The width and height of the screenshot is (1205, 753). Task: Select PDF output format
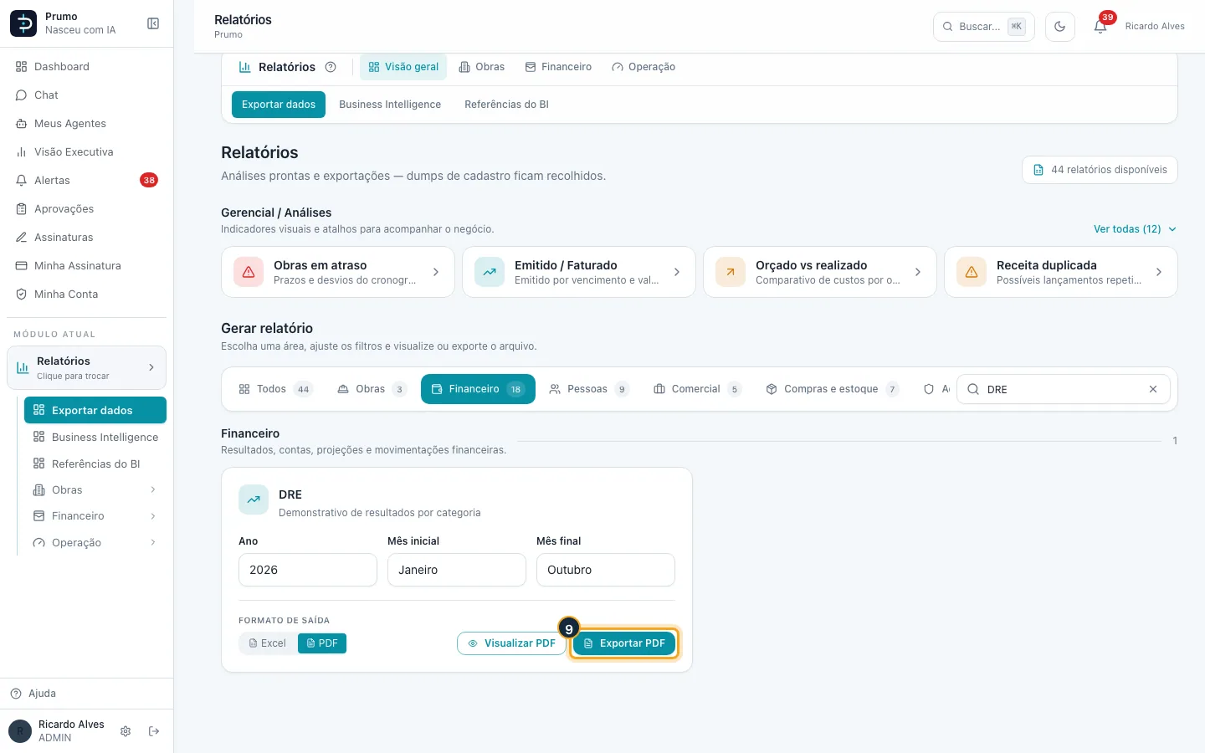322,643
